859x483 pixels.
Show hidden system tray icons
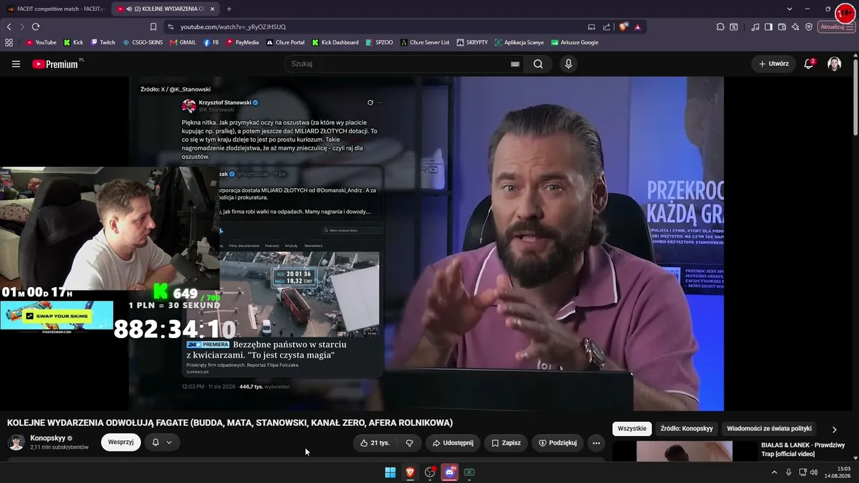(774, 472)
